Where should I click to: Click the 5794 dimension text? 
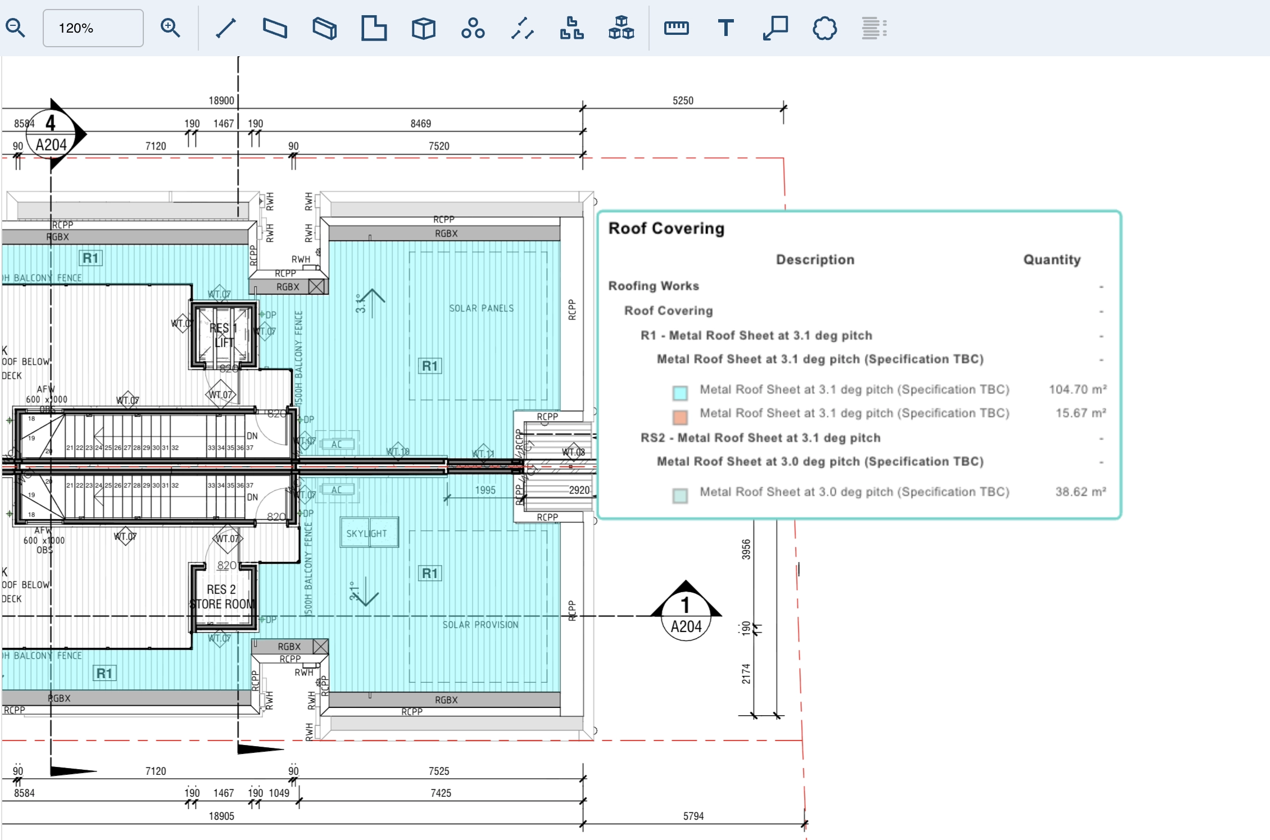(693, 816)
